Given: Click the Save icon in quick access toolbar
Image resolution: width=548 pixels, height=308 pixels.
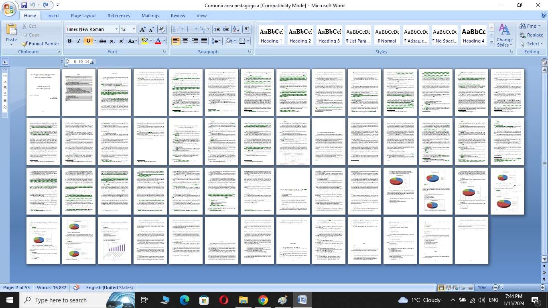Looking at the screenshot, I should [x=24, y=5].
